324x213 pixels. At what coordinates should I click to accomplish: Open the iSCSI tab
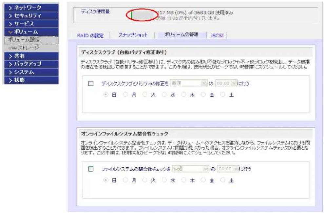pyautogui.click(x=218, y=35)
